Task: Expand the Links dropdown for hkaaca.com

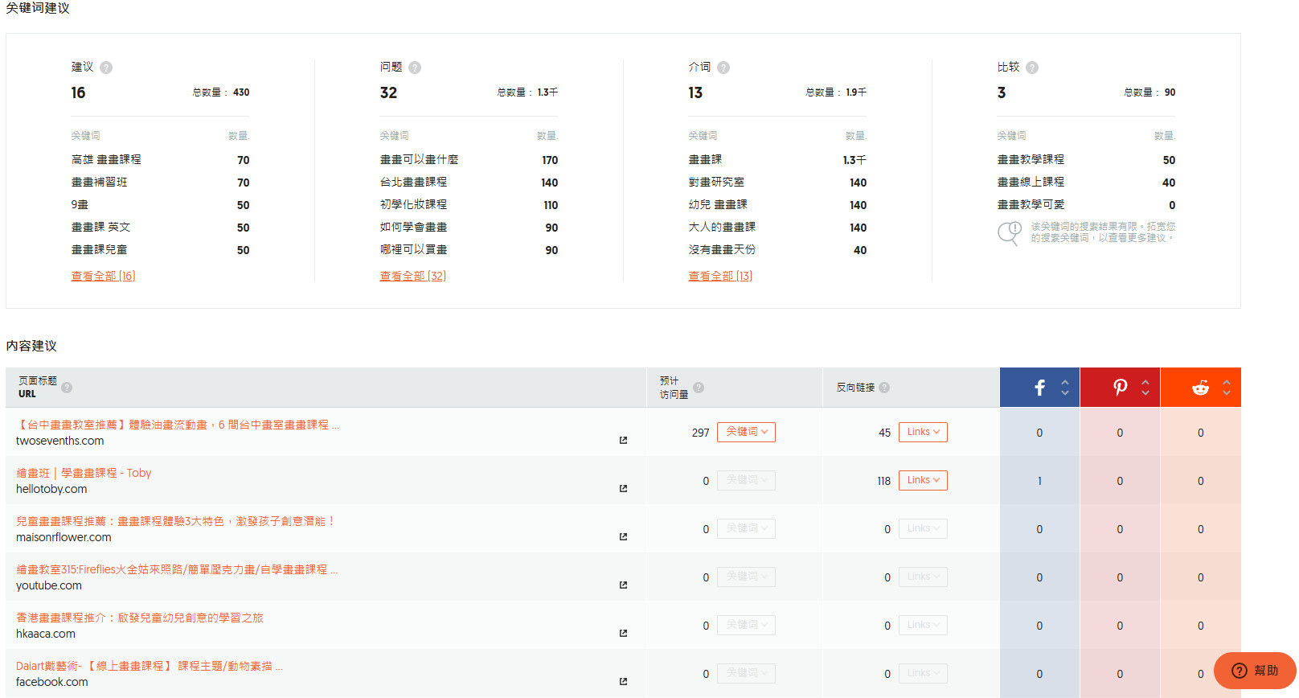Action: pyautogui.click(x=923, y=625)
